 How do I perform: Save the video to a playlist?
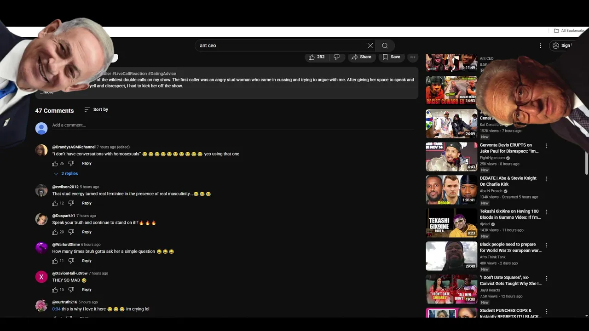392,57
